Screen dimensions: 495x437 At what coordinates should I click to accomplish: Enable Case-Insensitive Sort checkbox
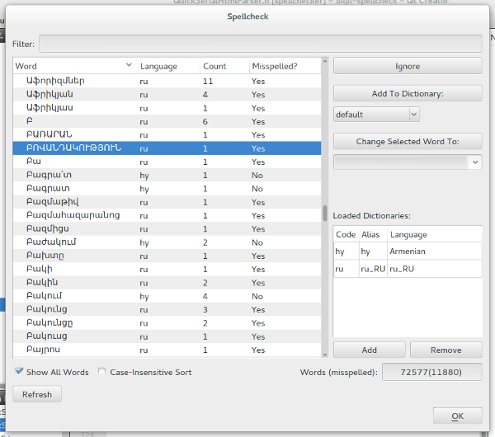point(101,371)
